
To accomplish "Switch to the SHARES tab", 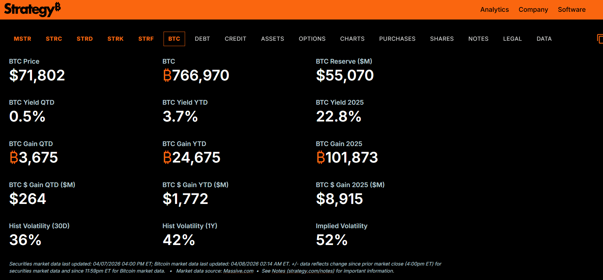I will pos(442,39).
